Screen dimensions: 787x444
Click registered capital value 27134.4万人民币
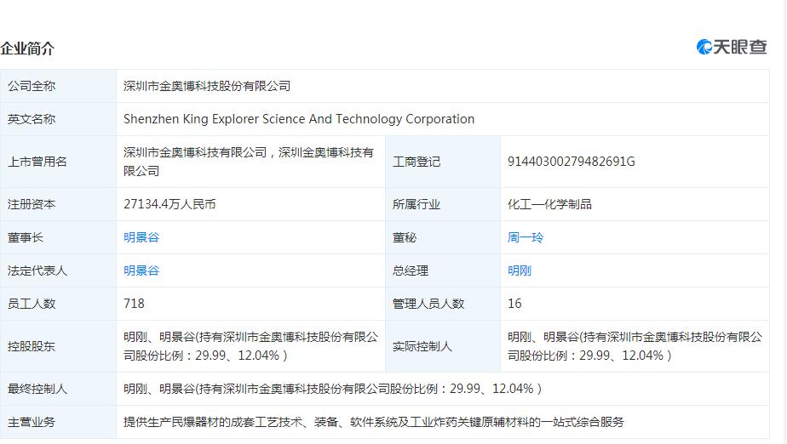point(169,204)
